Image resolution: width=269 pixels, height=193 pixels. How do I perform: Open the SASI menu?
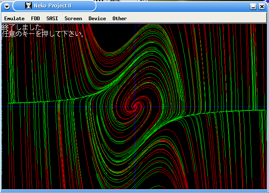[x=52, y=19]
